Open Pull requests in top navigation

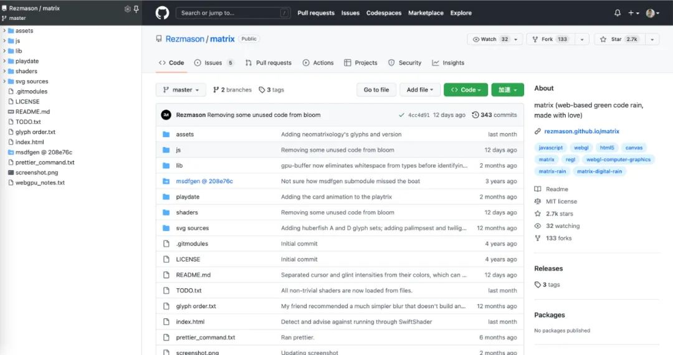point(316,13)
